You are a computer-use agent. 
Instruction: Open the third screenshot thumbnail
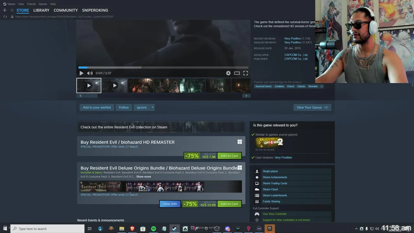coord(140,85)
